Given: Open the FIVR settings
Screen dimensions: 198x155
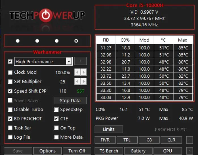Looking at the screenshot, I should pos(105,140).
